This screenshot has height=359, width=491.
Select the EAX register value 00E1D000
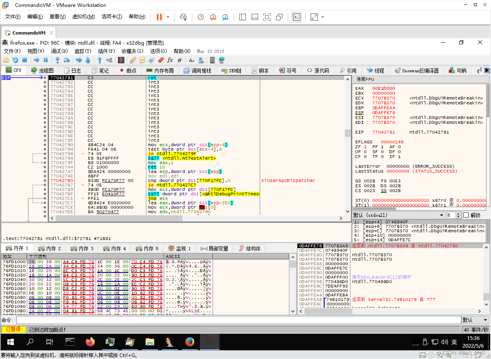tap(383, 88)
